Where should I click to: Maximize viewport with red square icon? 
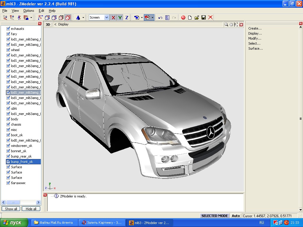pyautogui.click(x=241, y=25)
